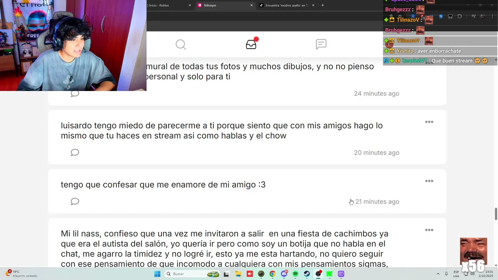Viewport: 498px width, 280px height.
Task: Show hidden system tray icons
Action: coord(438,274)
